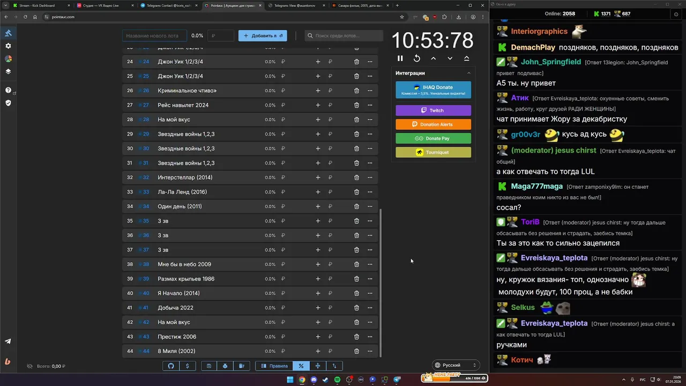Open the auction gavel page in sidebar
The height and width of the screenshot is (386, 686).
(8, 33)
